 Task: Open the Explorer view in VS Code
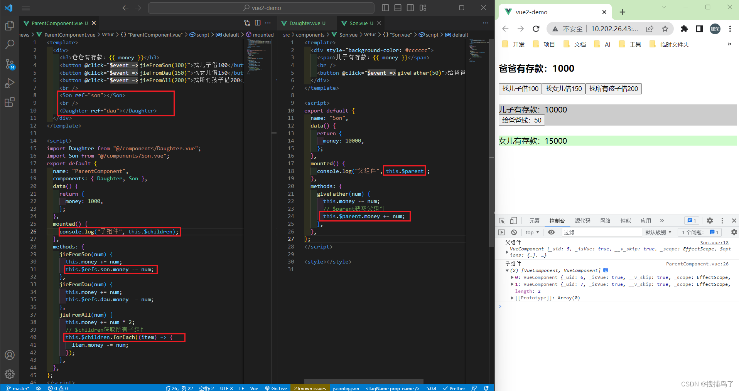[x=10, y=26]
